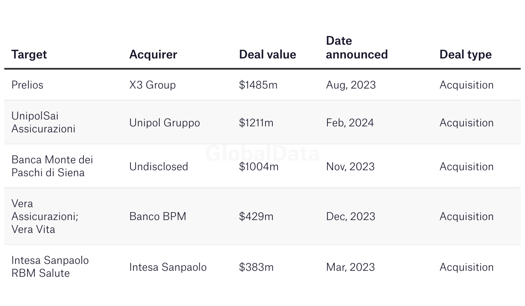Select the $1211m deal value
This screenshot has height=306, width=525.
click(256, 123)
